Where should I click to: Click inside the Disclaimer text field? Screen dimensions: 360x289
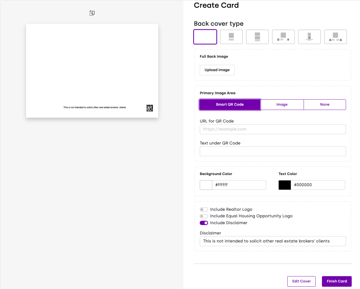272,241
